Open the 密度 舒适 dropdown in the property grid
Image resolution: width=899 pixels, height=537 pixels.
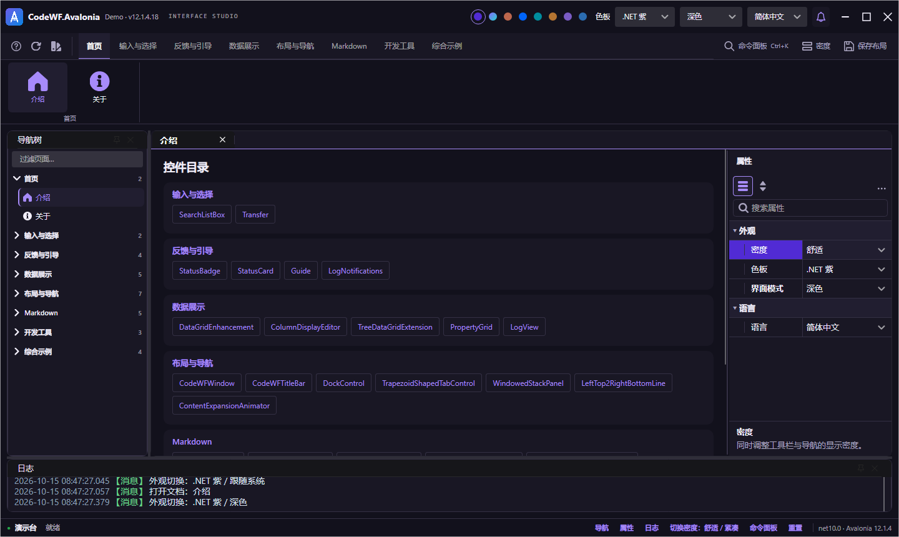click(846, 250)
